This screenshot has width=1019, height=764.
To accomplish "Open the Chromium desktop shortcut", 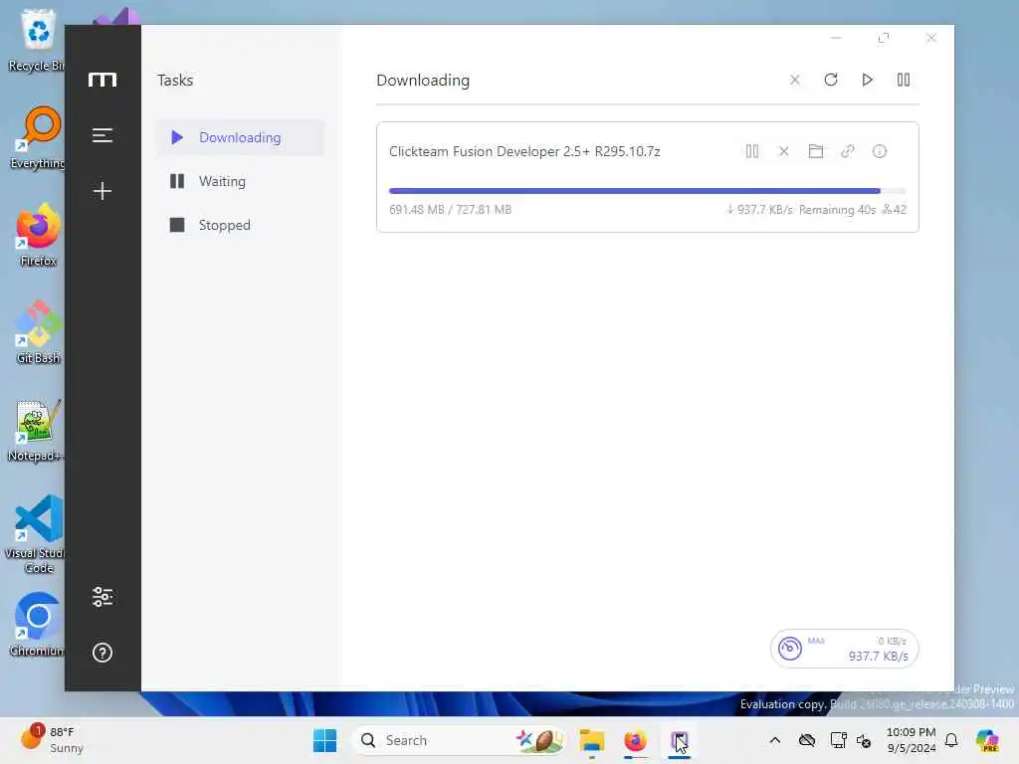I will (x=38, y=625).
